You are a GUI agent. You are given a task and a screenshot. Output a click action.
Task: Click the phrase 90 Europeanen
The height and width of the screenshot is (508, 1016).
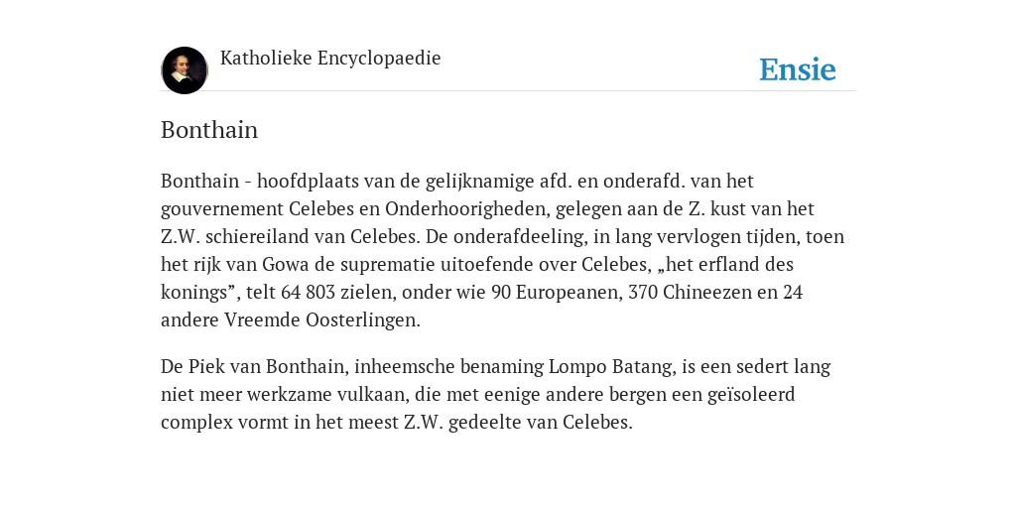[555, 293]
